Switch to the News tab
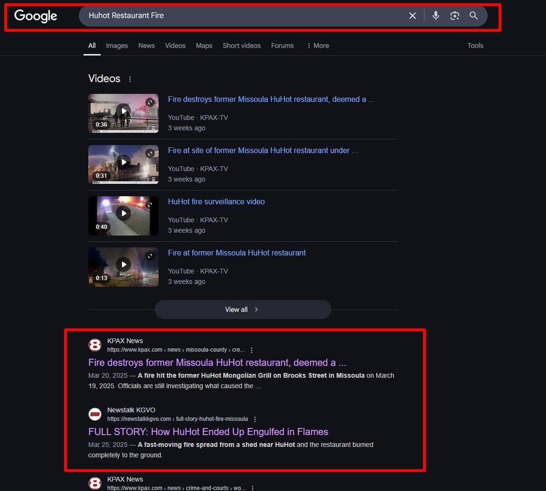 [x=146, y=45]
